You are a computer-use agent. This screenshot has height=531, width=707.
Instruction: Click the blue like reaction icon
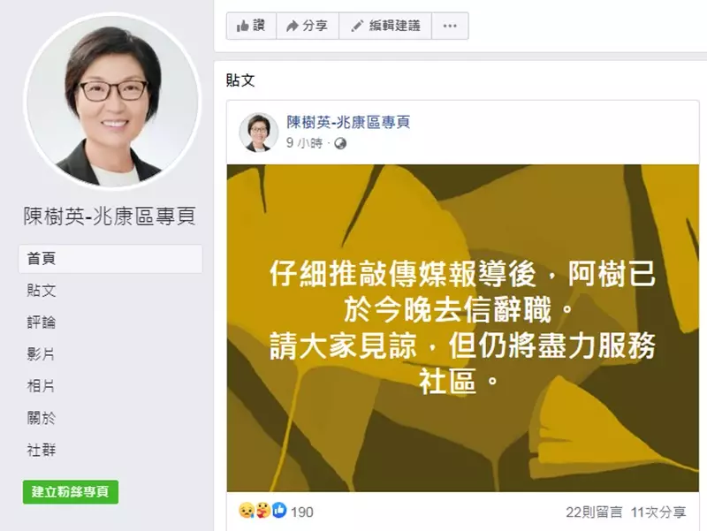279,511
